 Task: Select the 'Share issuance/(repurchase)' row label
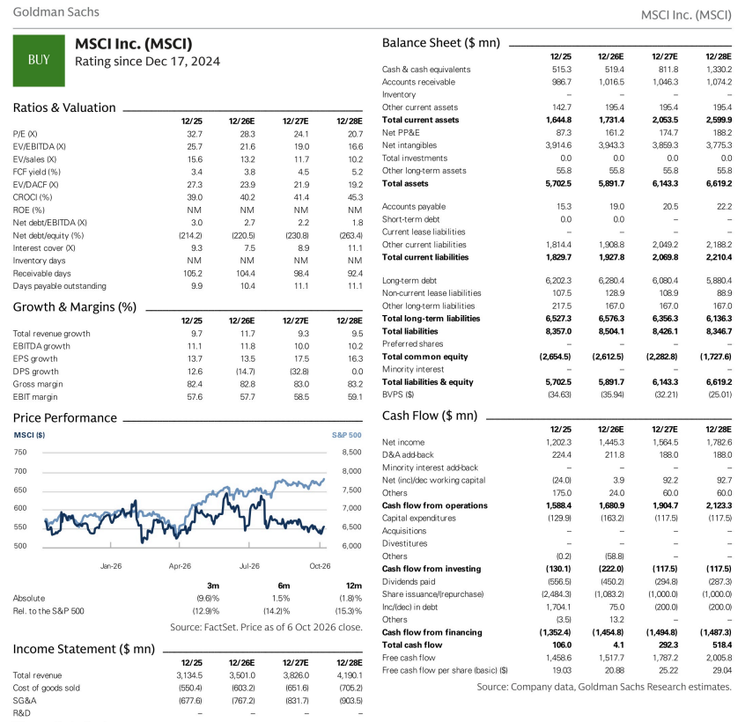tap(433, 594)
